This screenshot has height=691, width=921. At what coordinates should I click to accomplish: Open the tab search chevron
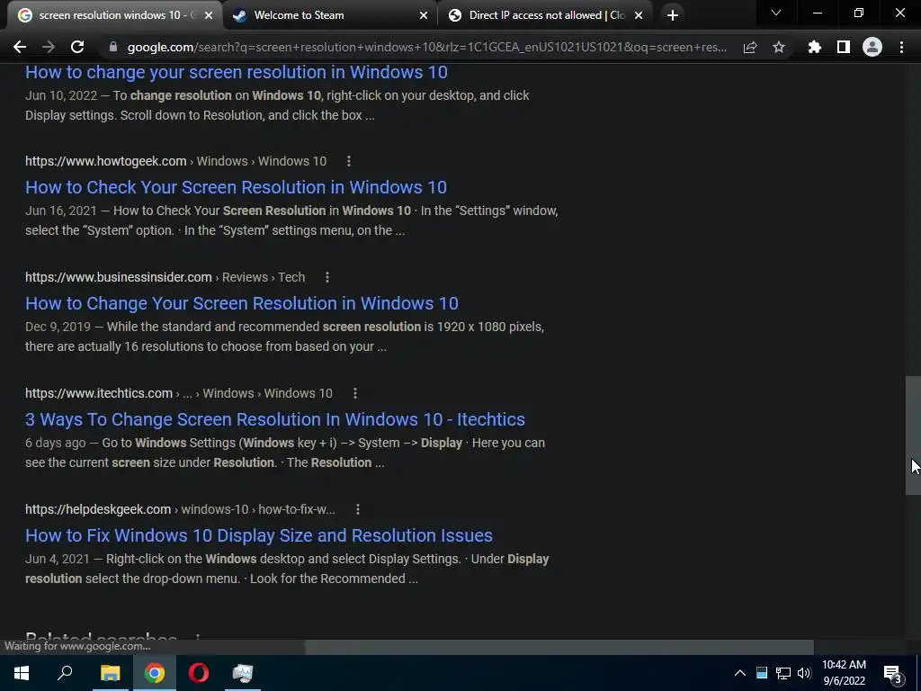pyautogui.click(x=776, y=13)
